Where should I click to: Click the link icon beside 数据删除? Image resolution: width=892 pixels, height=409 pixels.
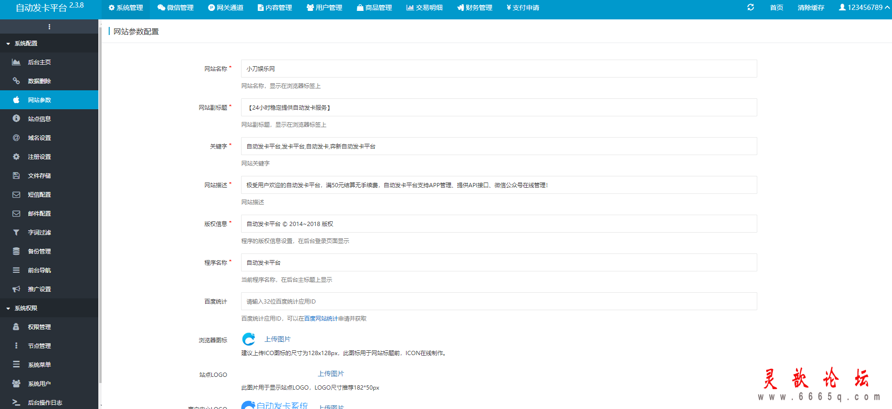pyautogui.click(x=16, y=81)
